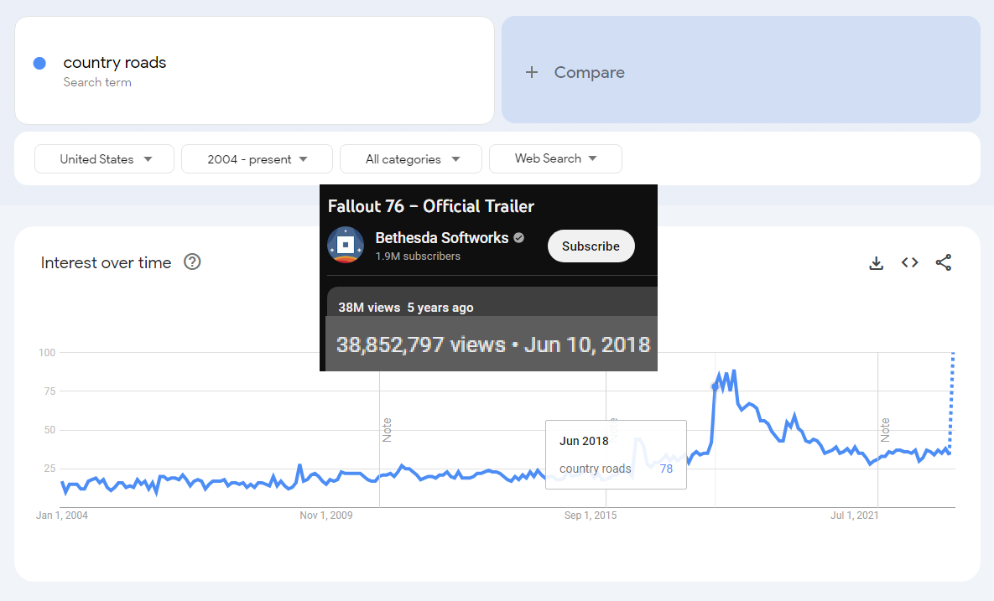Open the Bethesda Softworks channel name link

tap(442, 237)
